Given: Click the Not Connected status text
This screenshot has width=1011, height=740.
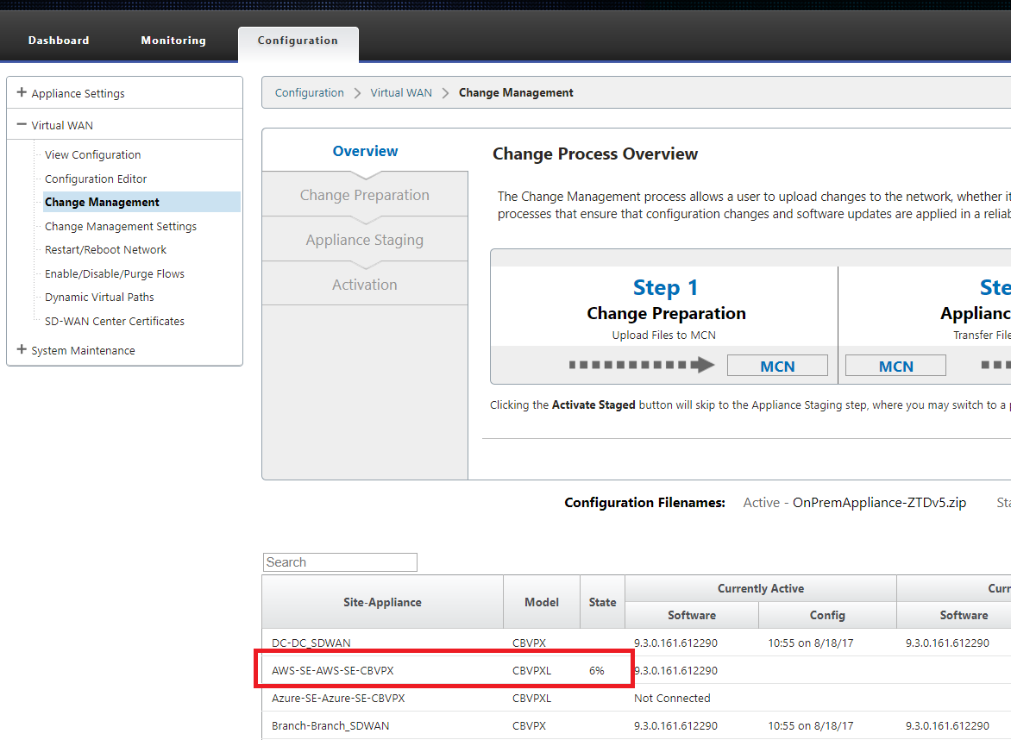Looking at the screenshot, I should pyautogui.click(x=672, y=698).
